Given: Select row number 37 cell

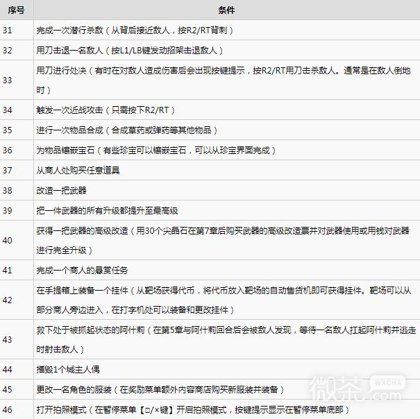Looking at the screenshot, I should [x=17, y=170].
